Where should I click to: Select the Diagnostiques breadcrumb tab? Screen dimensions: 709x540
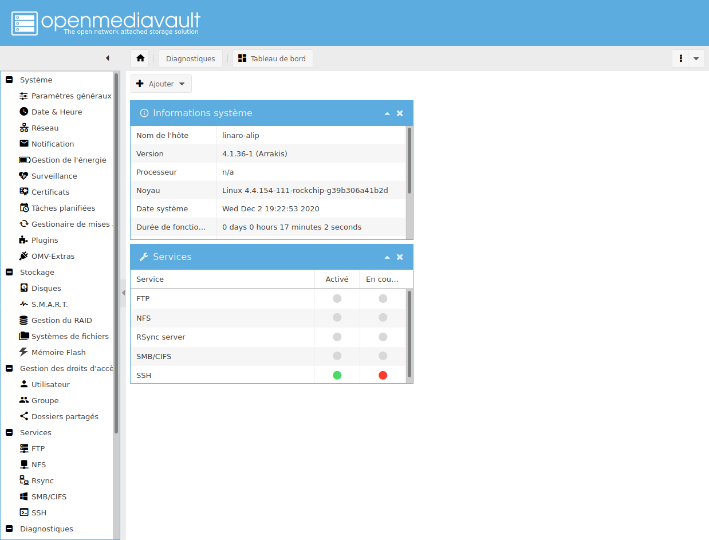pos(190,58)
